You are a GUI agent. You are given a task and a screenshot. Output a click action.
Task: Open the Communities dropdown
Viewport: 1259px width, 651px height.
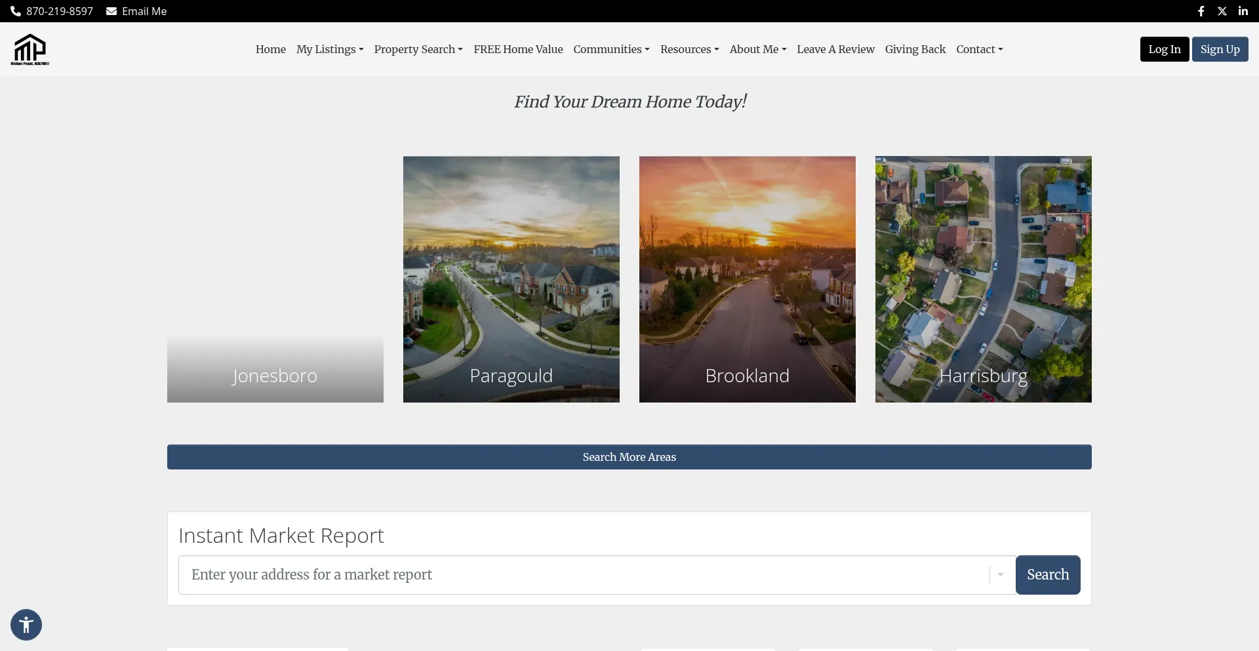pos(611,49)
